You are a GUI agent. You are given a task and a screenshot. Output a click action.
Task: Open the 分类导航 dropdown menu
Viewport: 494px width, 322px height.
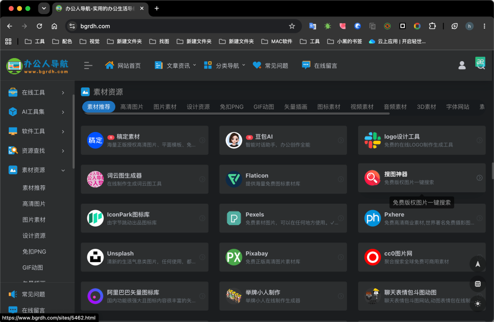[224, 65]
